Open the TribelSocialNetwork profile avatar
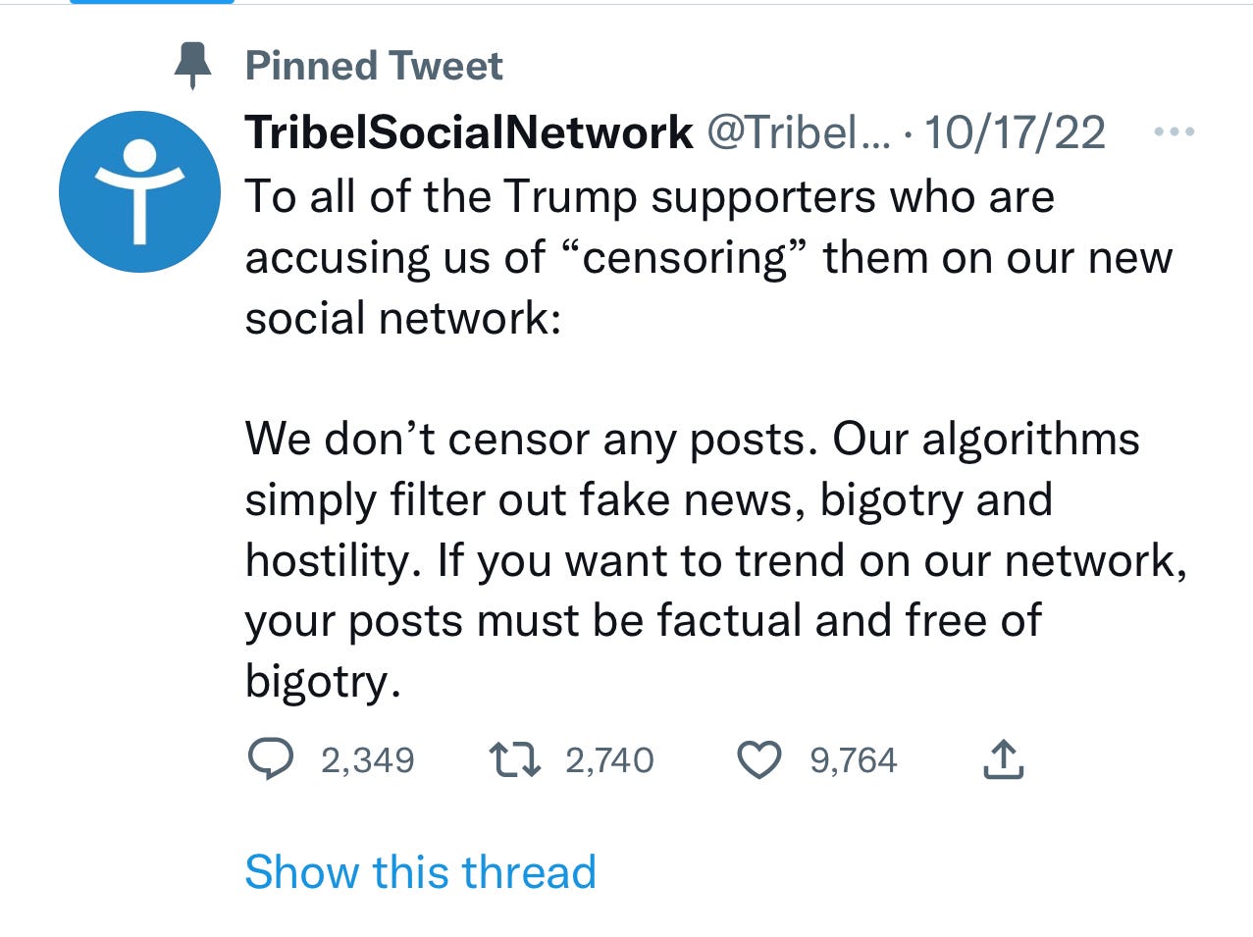This screenshot has height=937, width=1253. click(139, 191)
